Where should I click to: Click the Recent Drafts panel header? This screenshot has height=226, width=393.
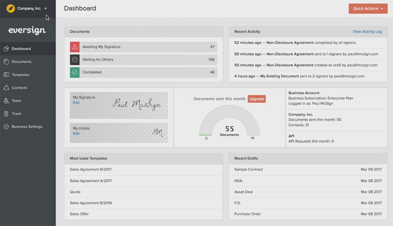point(308,159)
